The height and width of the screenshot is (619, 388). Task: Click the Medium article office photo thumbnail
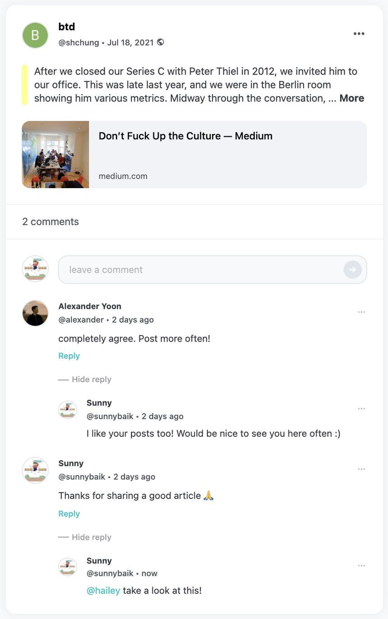(55, 154)
